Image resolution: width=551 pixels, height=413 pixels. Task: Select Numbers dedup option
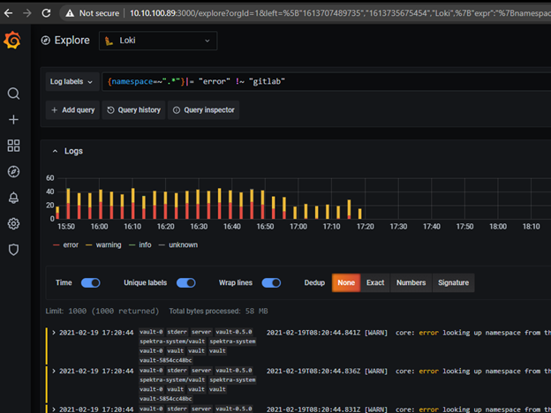point(411,282)
